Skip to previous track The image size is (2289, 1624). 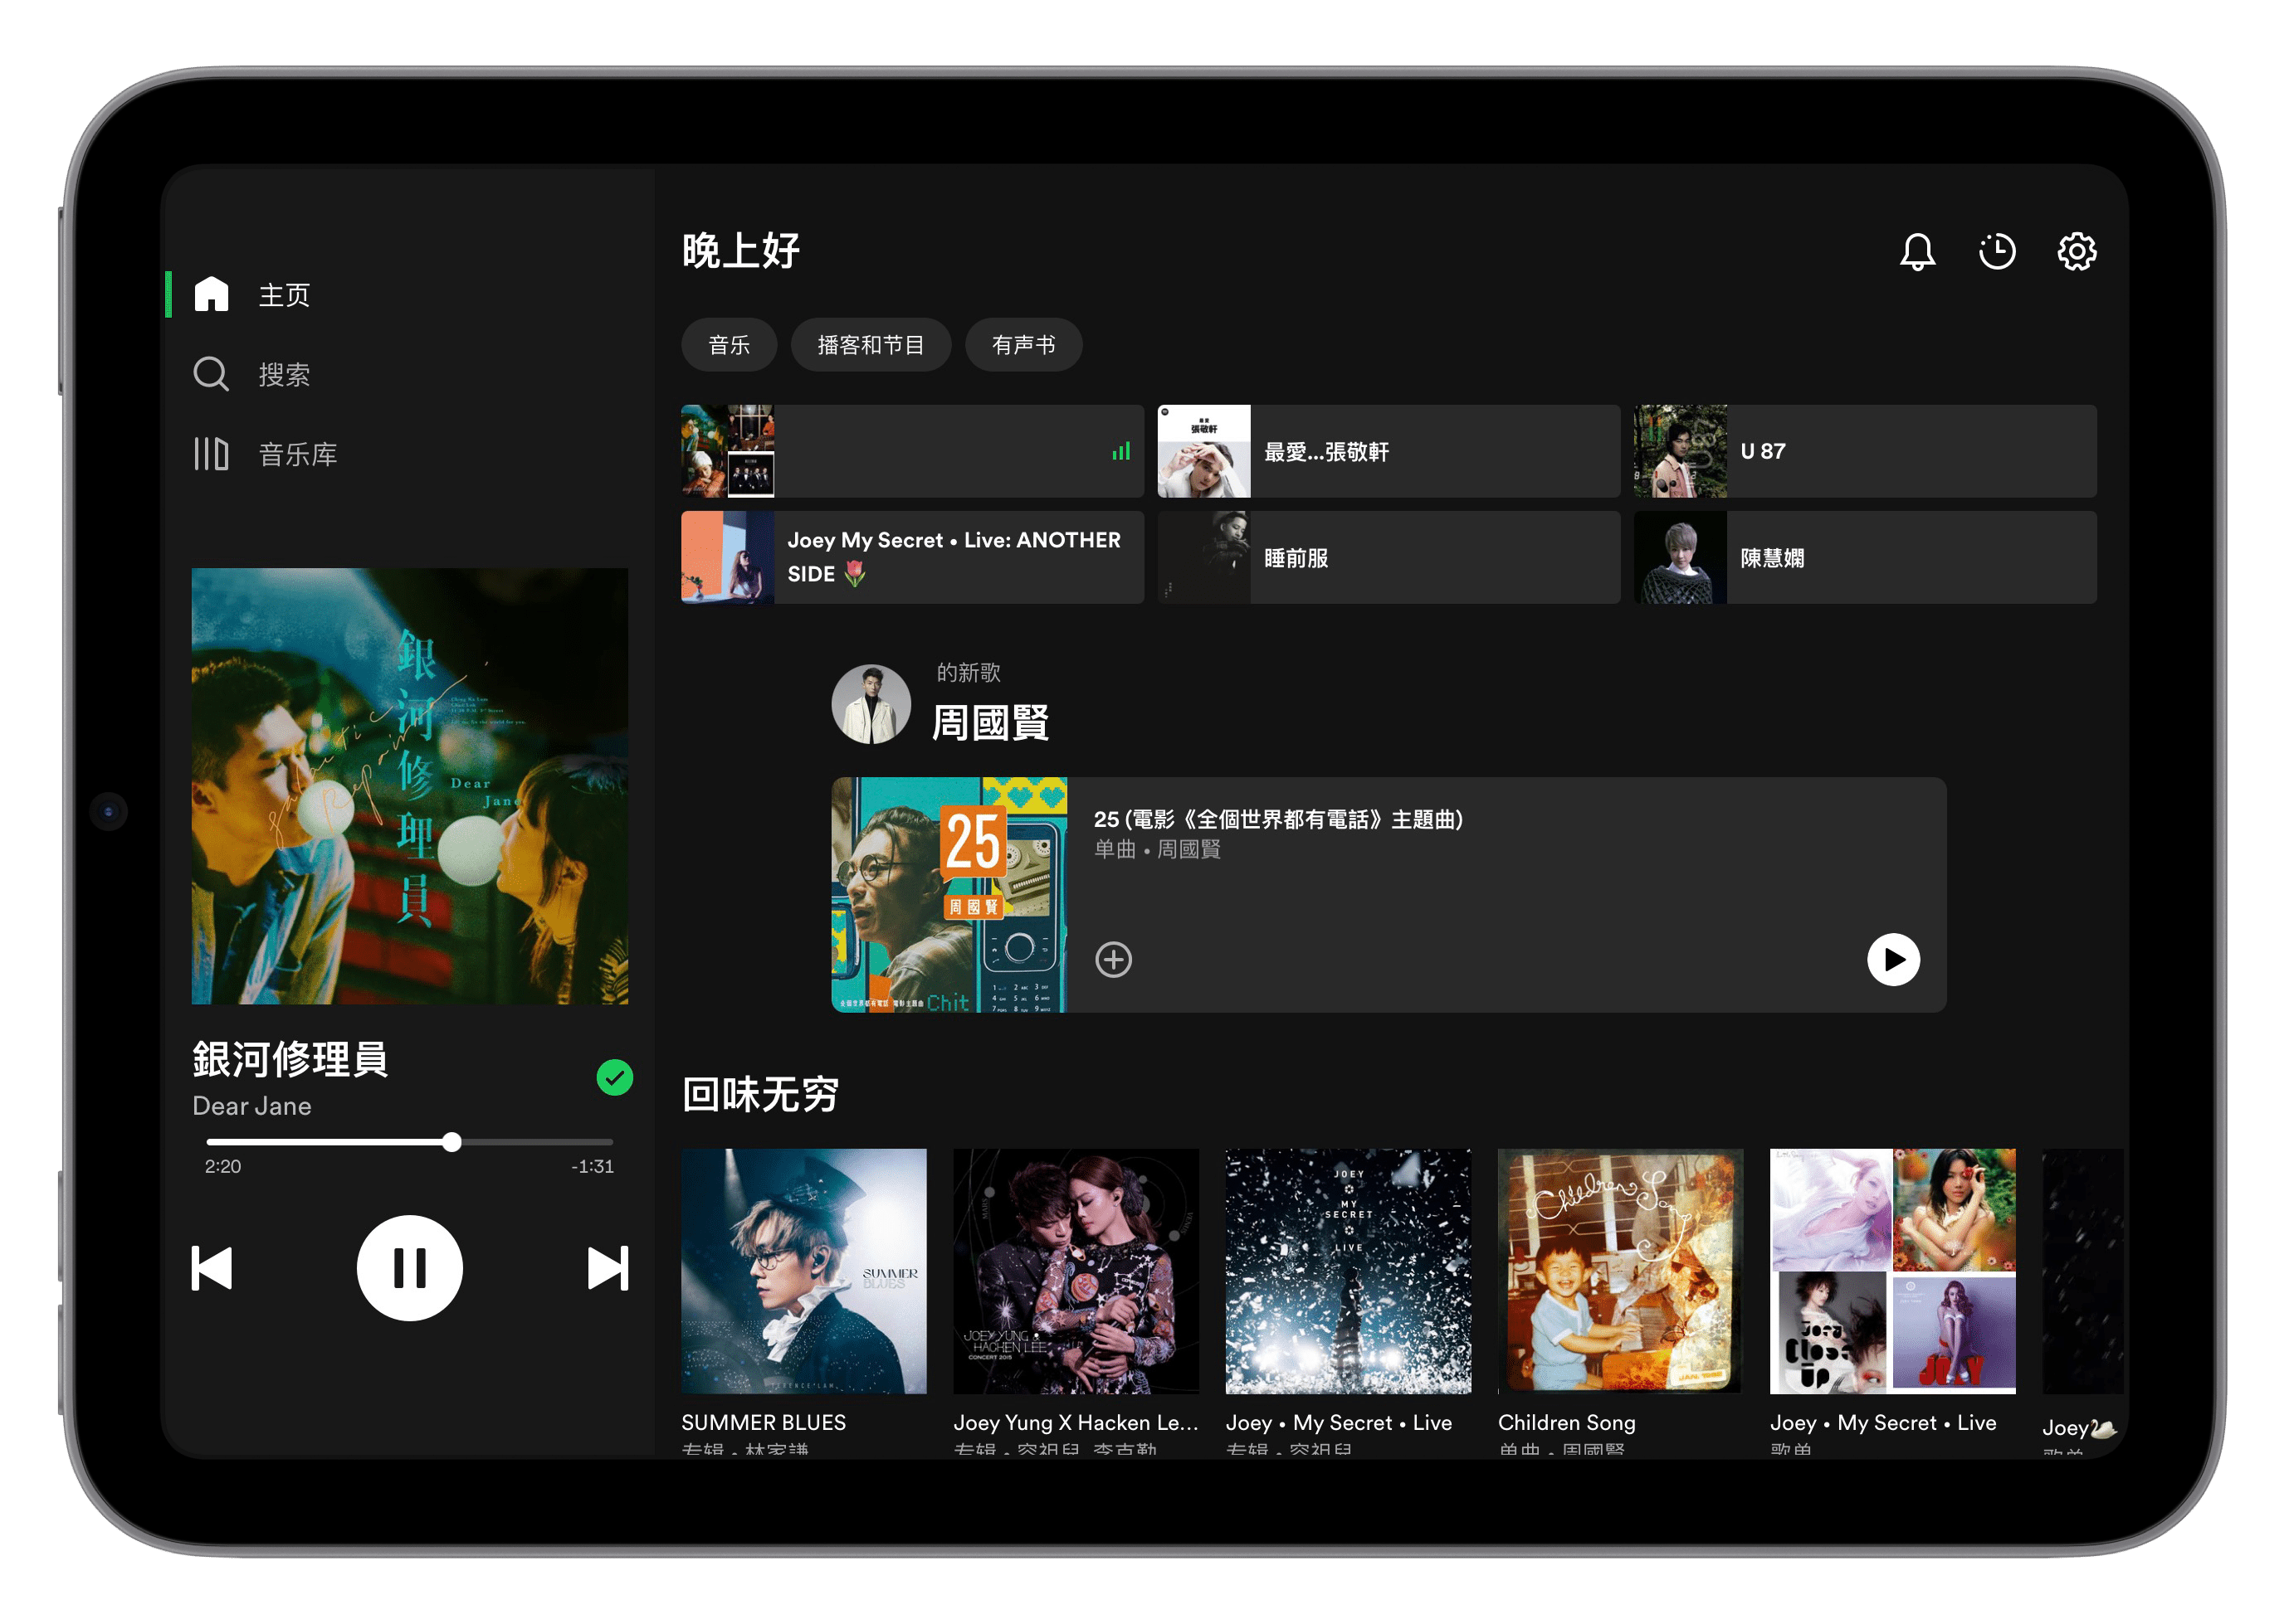tap(212, 1268)
